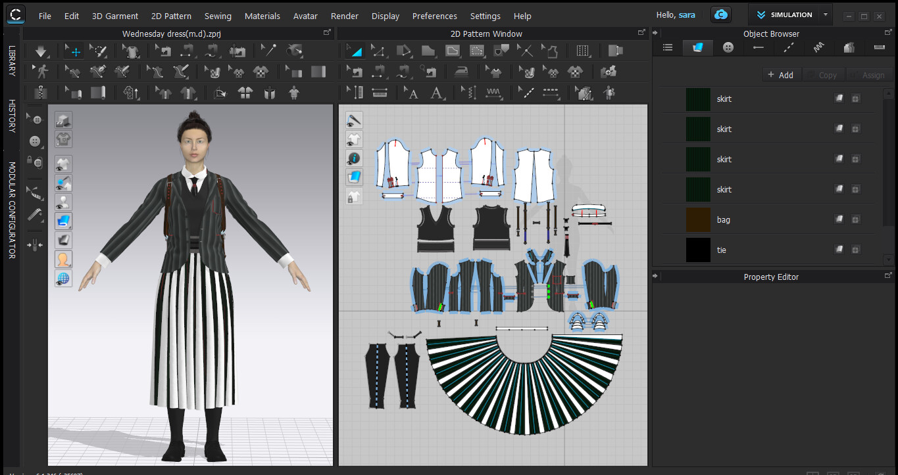Viewport: 898px width, 475px height.
Task: Click the Add button in Object Browser
Action: click(x=782, y=74)
